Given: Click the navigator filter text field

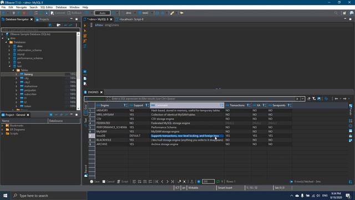Looking at the screenshot, I should [x=40, y=30].
